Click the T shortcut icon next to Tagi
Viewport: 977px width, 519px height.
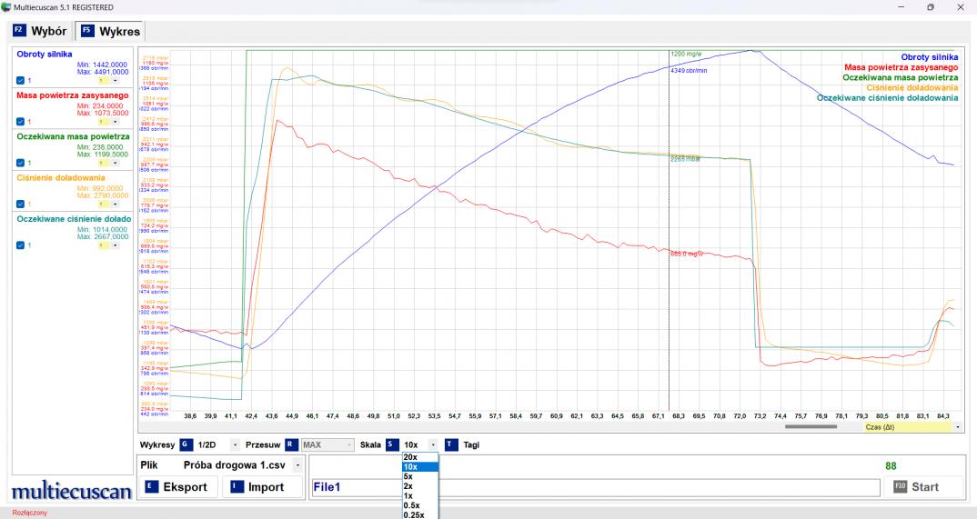[x=452, y=444]
